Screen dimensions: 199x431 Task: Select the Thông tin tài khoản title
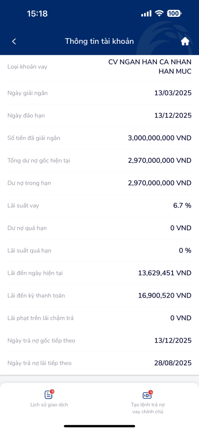pyautogui.click(x=99, y=41)
